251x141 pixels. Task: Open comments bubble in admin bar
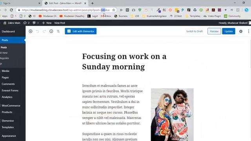coord(36,23)
